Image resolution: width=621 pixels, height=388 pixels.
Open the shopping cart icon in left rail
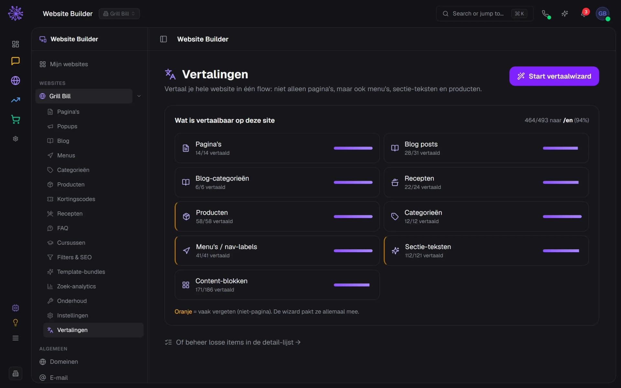click(x=16, y=119)
